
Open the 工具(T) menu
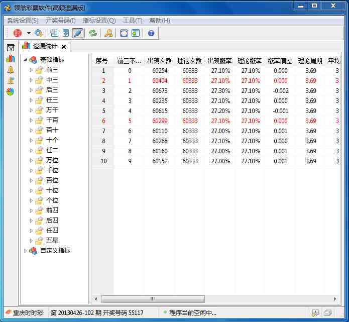[133, 21]
